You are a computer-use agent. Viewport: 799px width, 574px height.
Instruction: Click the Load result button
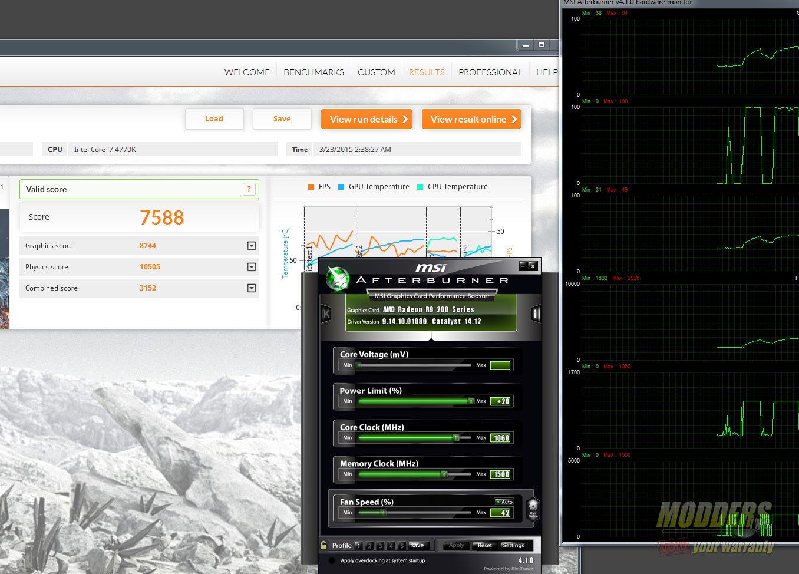(214, 119)
